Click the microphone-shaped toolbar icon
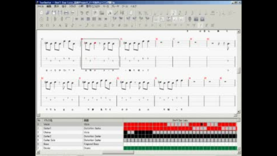Viewport: 277px width, 156px height. coord(190,19)
